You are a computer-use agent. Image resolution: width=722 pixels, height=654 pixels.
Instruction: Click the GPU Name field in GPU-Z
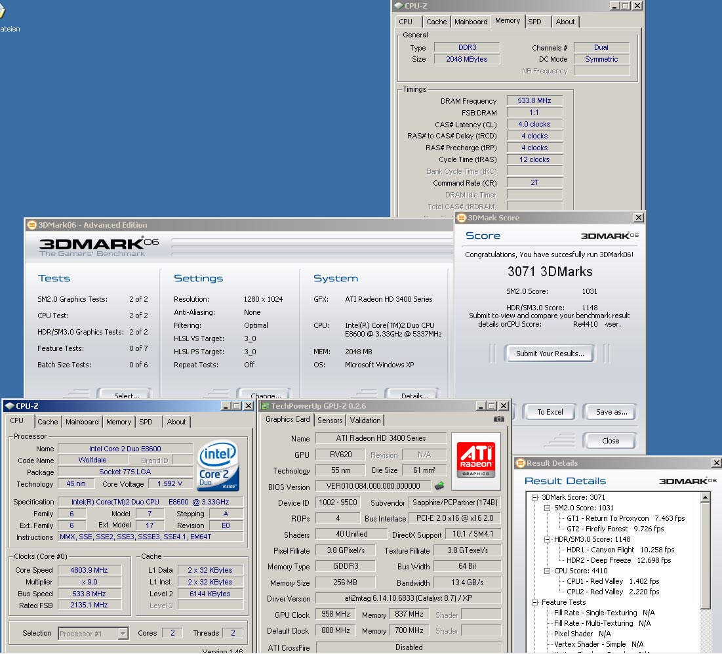coord(381,438)
